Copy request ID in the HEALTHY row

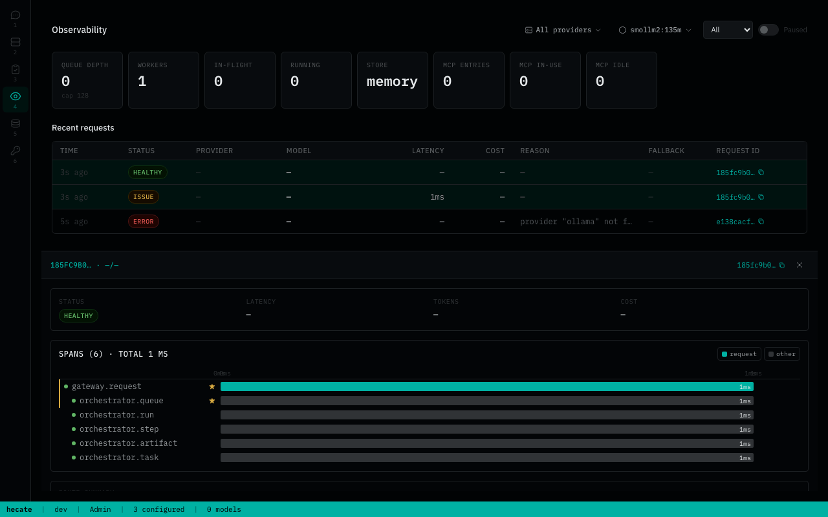(x=761, y=173)
